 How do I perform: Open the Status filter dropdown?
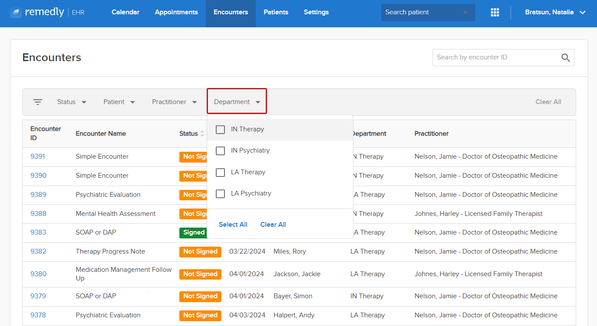coord(72,102)
